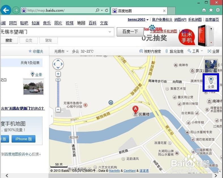The image size is (223, 178).
Task: Click 视野内搜索 search in view
Action: coord(150,51)
